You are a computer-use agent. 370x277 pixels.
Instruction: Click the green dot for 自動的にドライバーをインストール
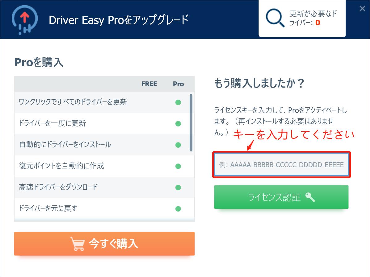pyautogui.click(x=178, y=145)
